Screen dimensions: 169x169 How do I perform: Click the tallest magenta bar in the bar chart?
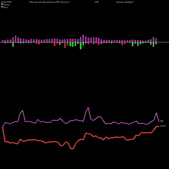click(x=83, y=39)
